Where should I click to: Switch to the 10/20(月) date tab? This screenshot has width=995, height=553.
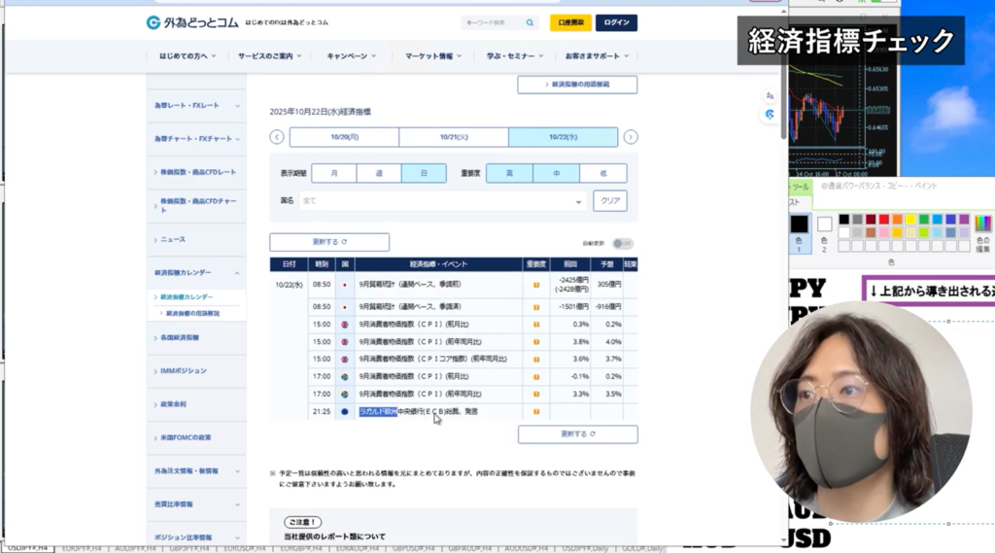tap(344, 137)
